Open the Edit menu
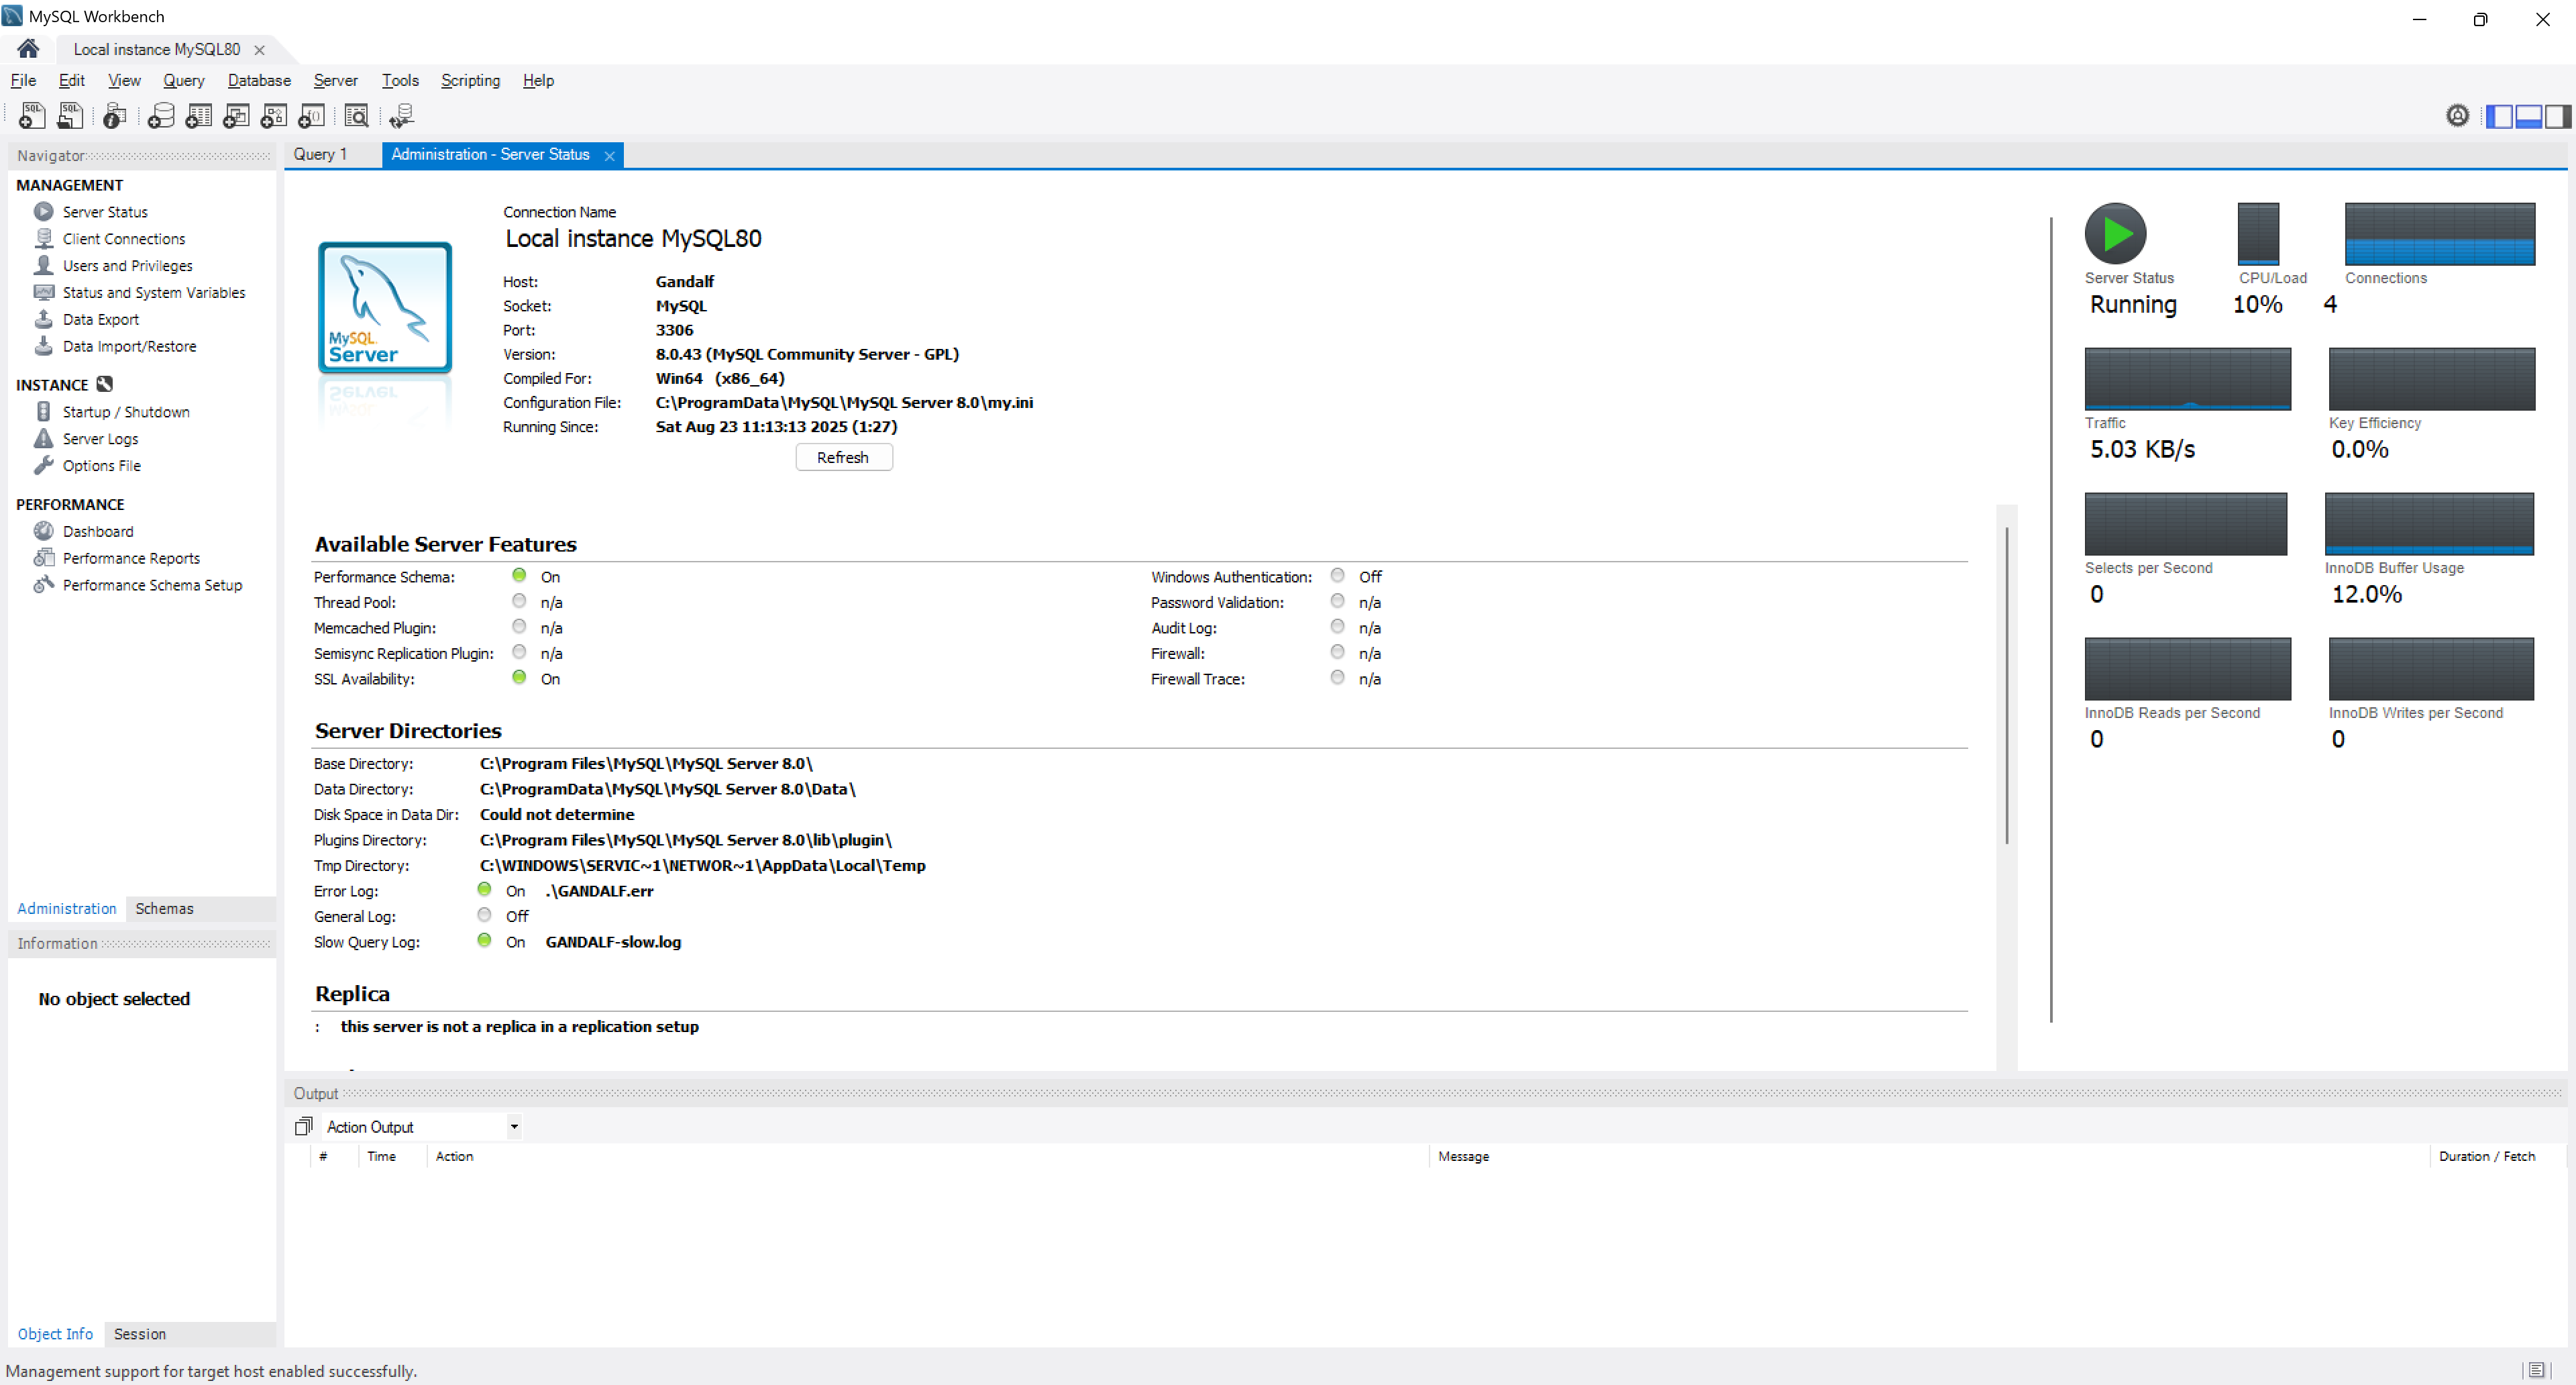Viewport: 2576px width, 1385px height. click(71, 81)
